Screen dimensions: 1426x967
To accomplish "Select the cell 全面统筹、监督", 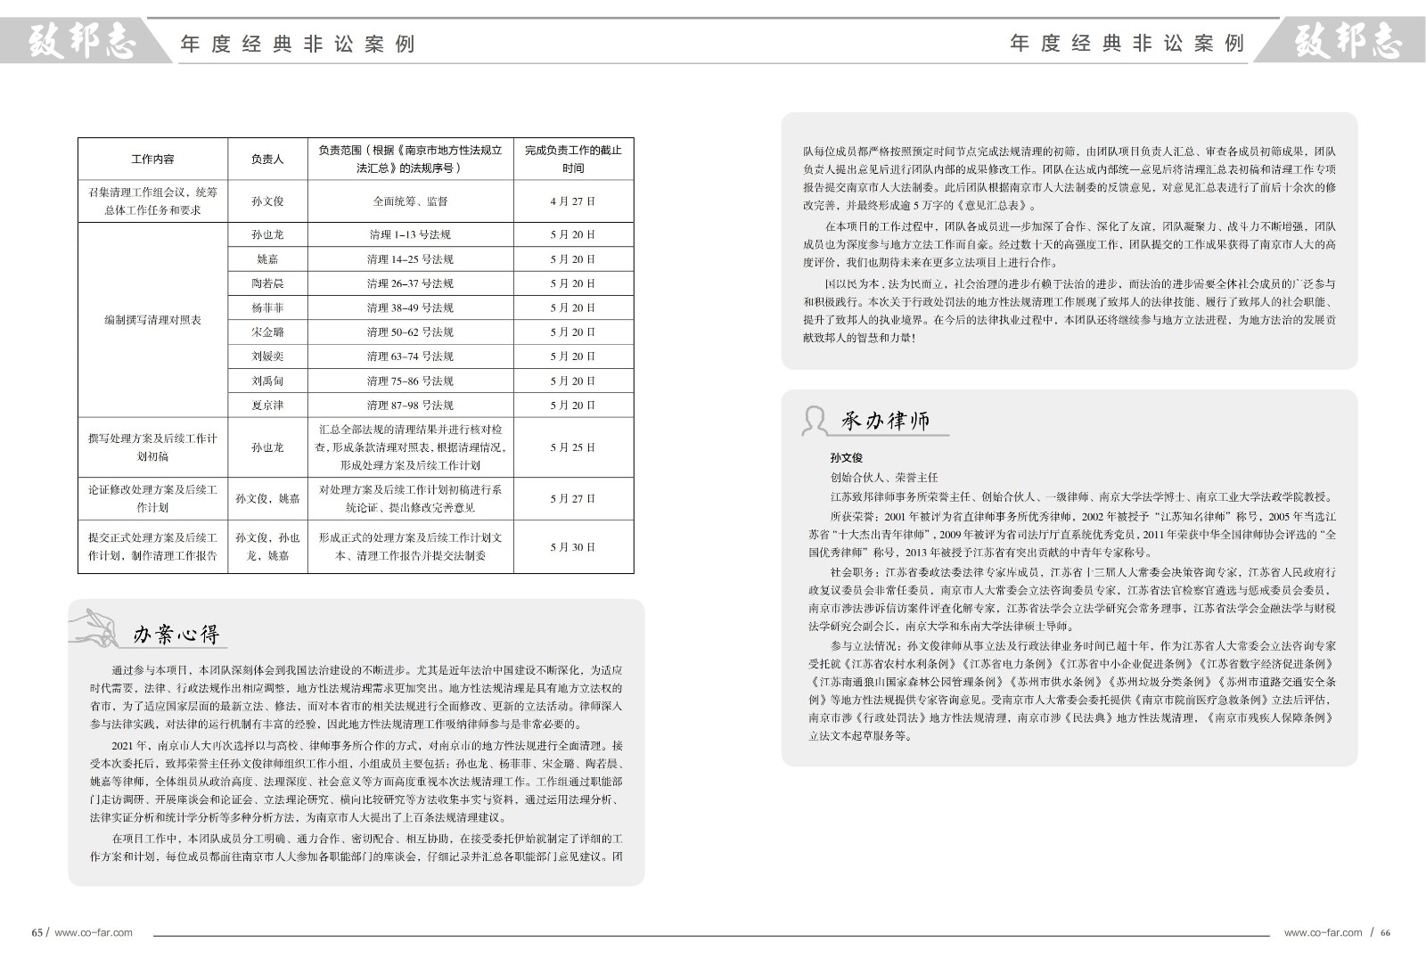I will (410, 201).
